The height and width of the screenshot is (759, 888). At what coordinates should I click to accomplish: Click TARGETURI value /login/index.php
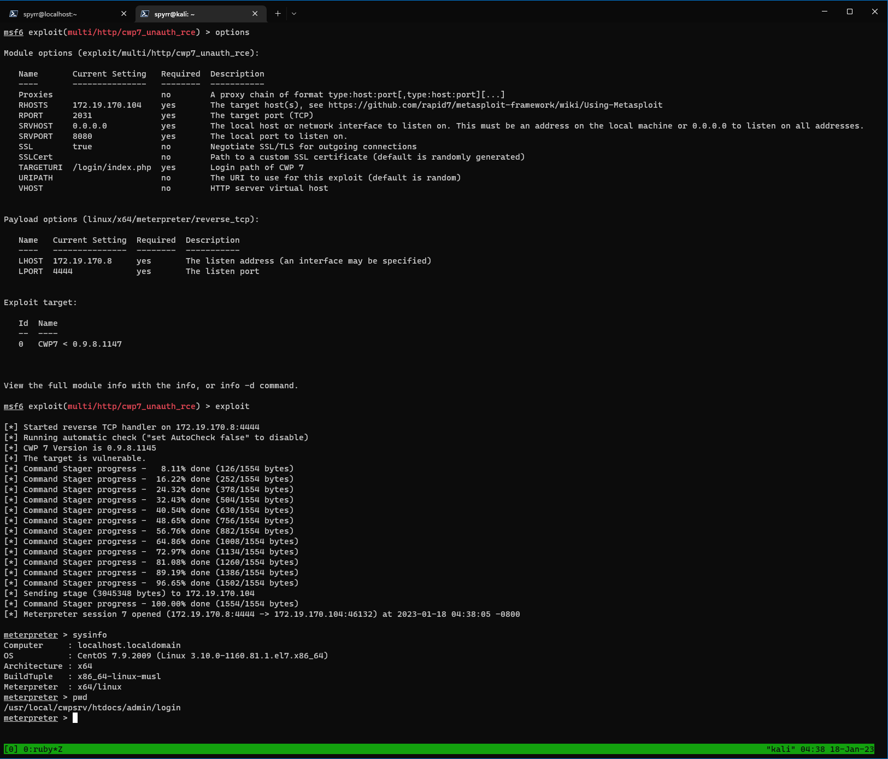pos(112,167)
